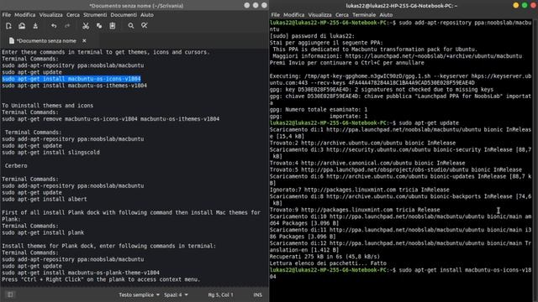The image size is (538, 302).
Task: Click the find and replace icon
Action: point(145,26)
